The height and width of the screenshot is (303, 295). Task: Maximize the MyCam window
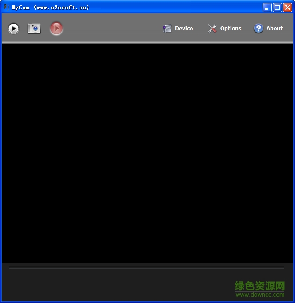click(277, 8)
